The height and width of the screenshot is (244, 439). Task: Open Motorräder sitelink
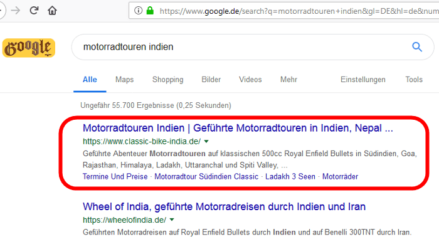(340, 176)
